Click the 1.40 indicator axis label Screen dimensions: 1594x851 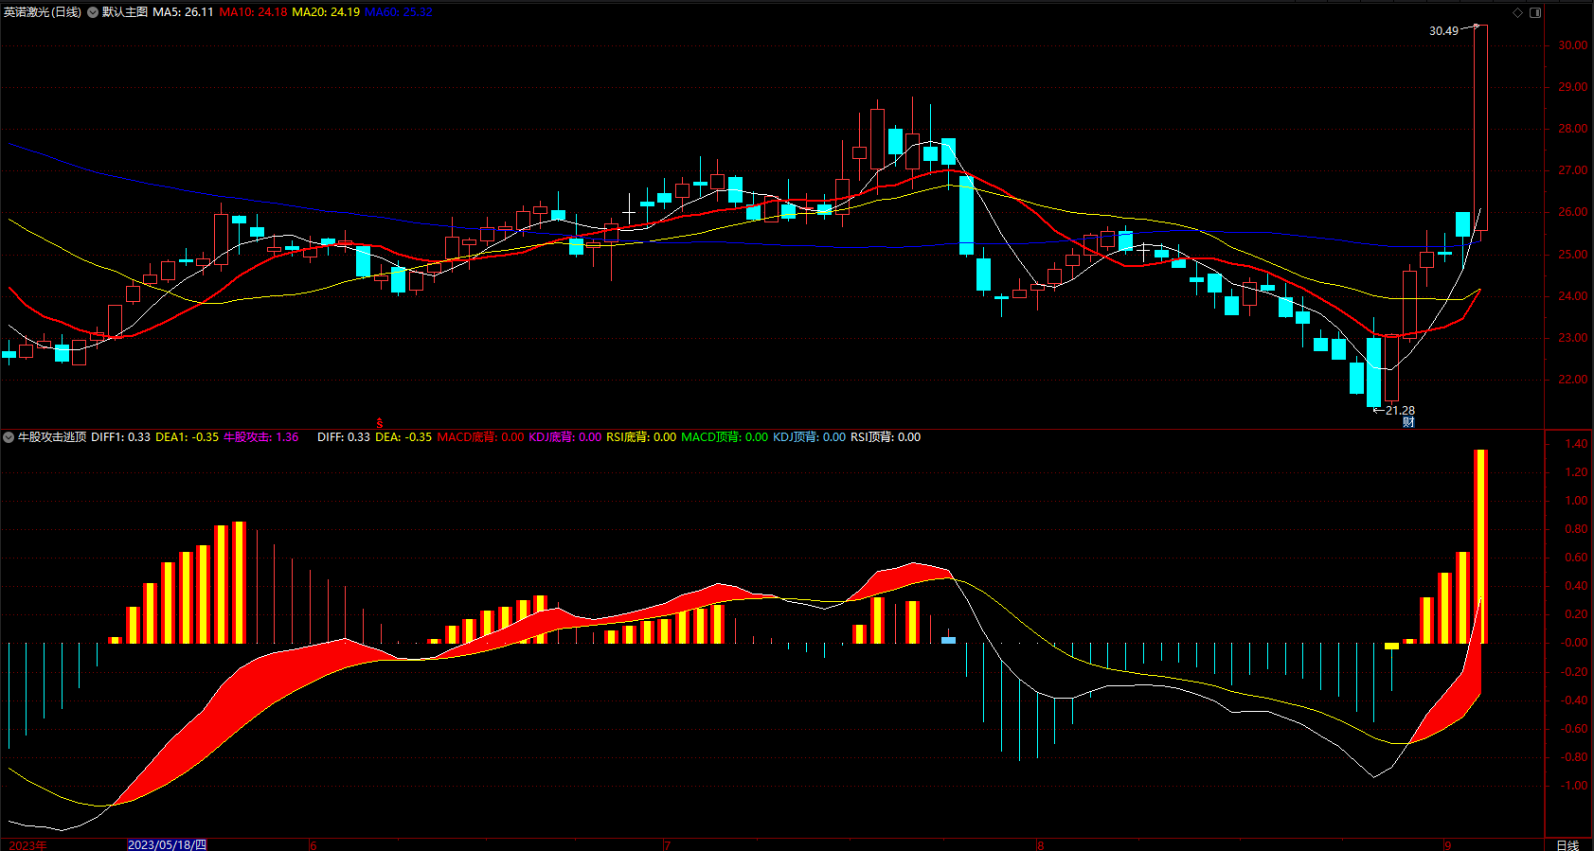pos(1576,444)
